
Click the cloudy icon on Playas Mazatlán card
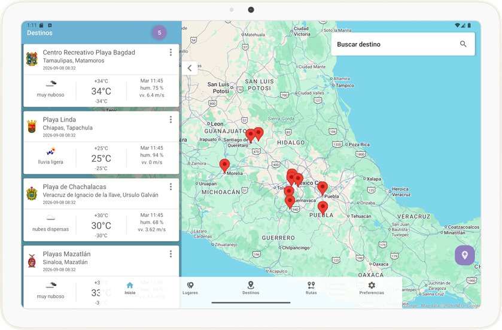(51, 285)
